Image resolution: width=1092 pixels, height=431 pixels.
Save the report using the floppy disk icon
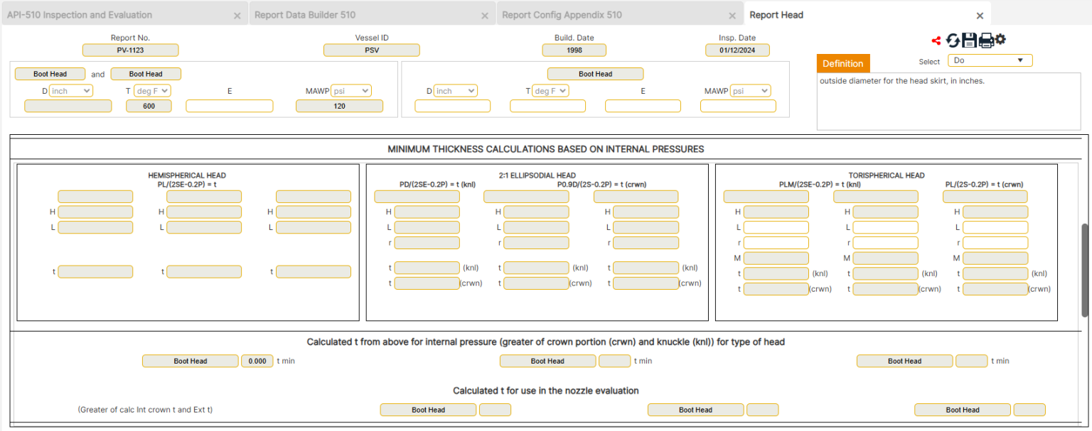[969, 40]
